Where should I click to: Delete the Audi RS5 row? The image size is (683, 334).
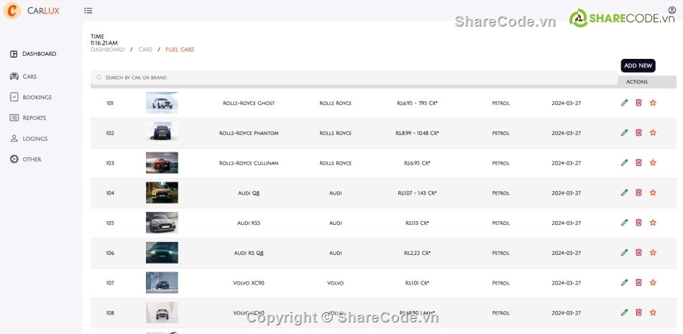(638, 223)
